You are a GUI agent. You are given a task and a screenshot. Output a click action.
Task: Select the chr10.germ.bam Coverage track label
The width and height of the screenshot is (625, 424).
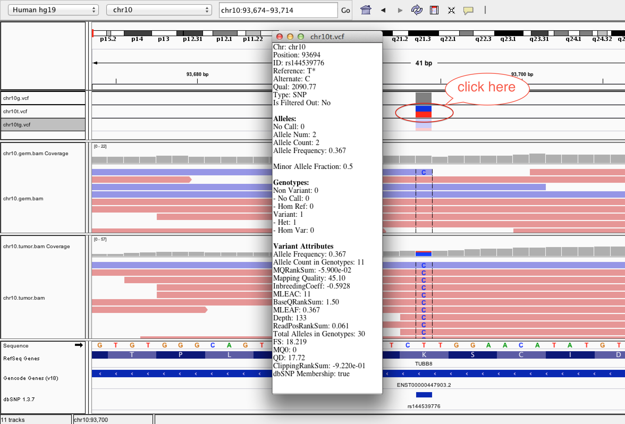point(36,153)
